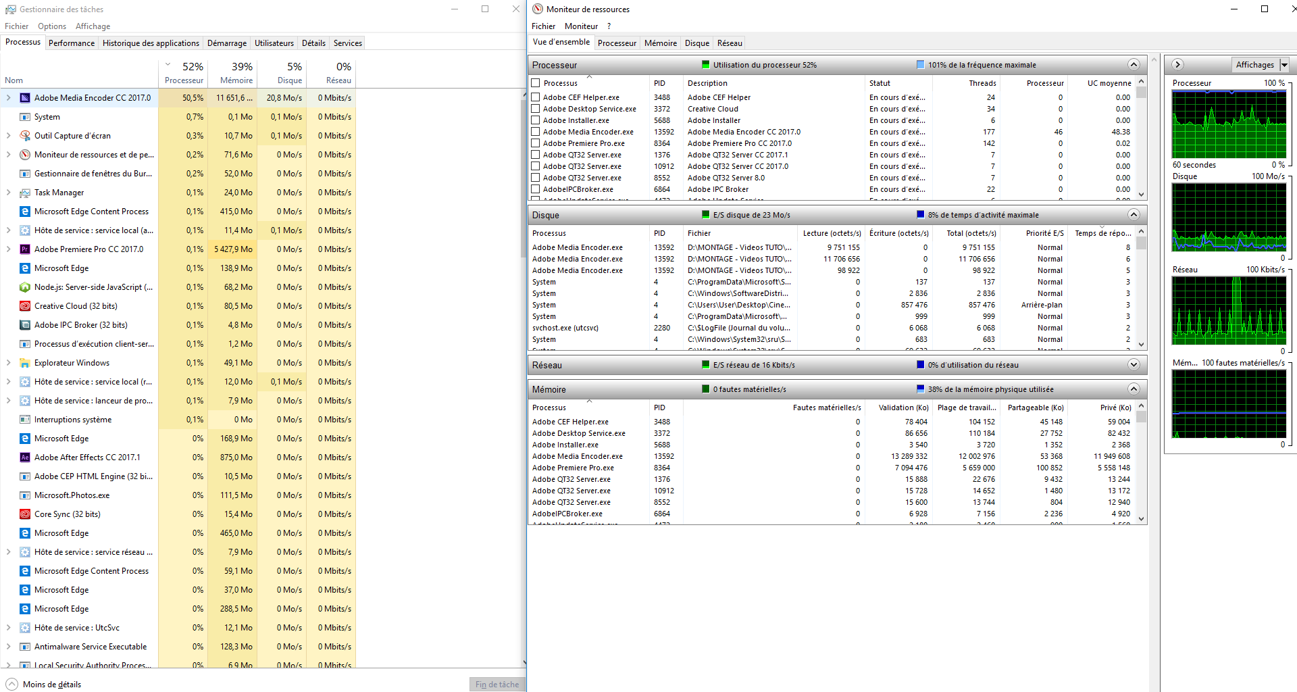Viewport: 1297px width, 692px height.
Task: Check the Adobe CEF Helper.exe box
Action: 536,97
